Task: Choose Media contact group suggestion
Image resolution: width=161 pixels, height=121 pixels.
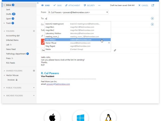Action: 78,49
